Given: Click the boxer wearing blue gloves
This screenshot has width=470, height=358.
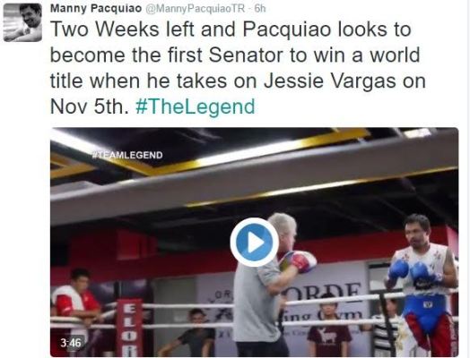Looking at the screenshot, I should (x=423, y=284).
